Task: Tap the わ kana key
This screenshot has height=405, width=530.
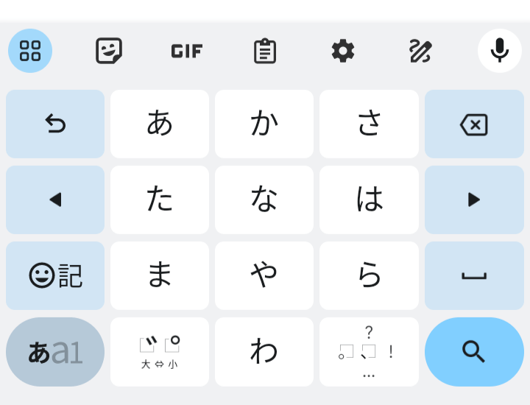Action: click(264, 352)
